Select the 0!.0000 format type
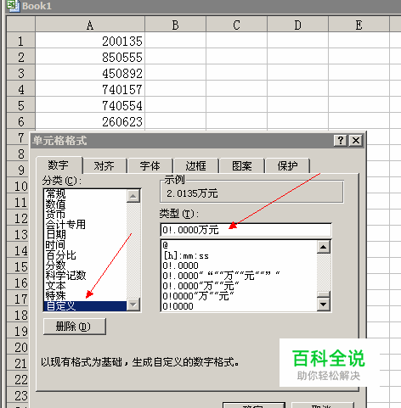Image resolution: width=401 pixels, height=408 pixels. (x=240, y=265)
